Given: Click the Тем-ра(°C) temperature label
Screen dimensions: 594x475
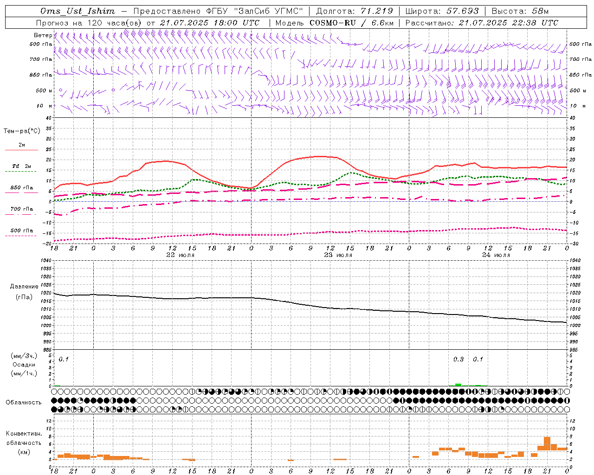Looking at the screenshot, I should (x=22, y=131).
